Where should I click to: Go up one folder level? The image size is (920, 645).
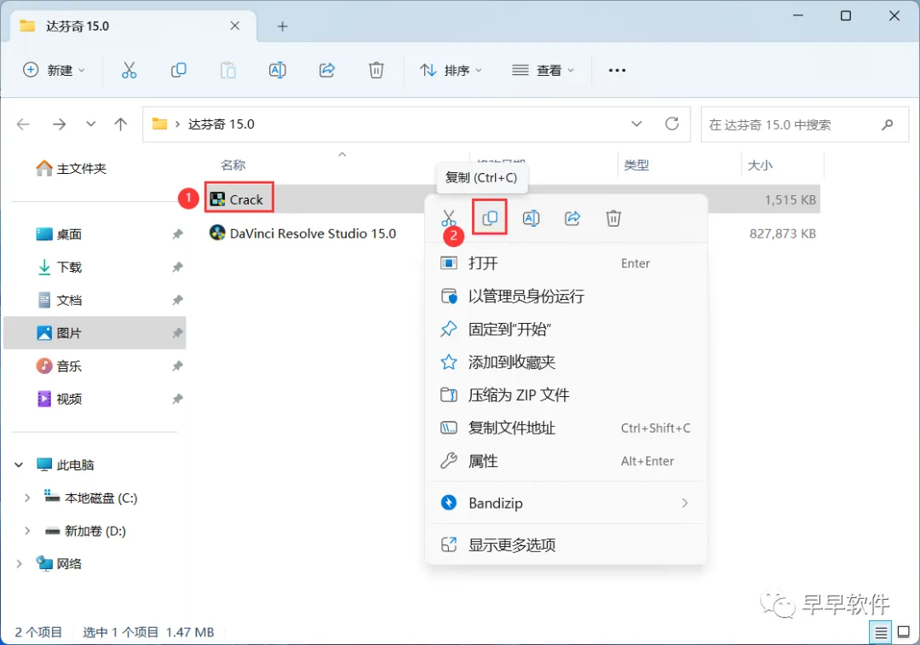tap(120, 124)
